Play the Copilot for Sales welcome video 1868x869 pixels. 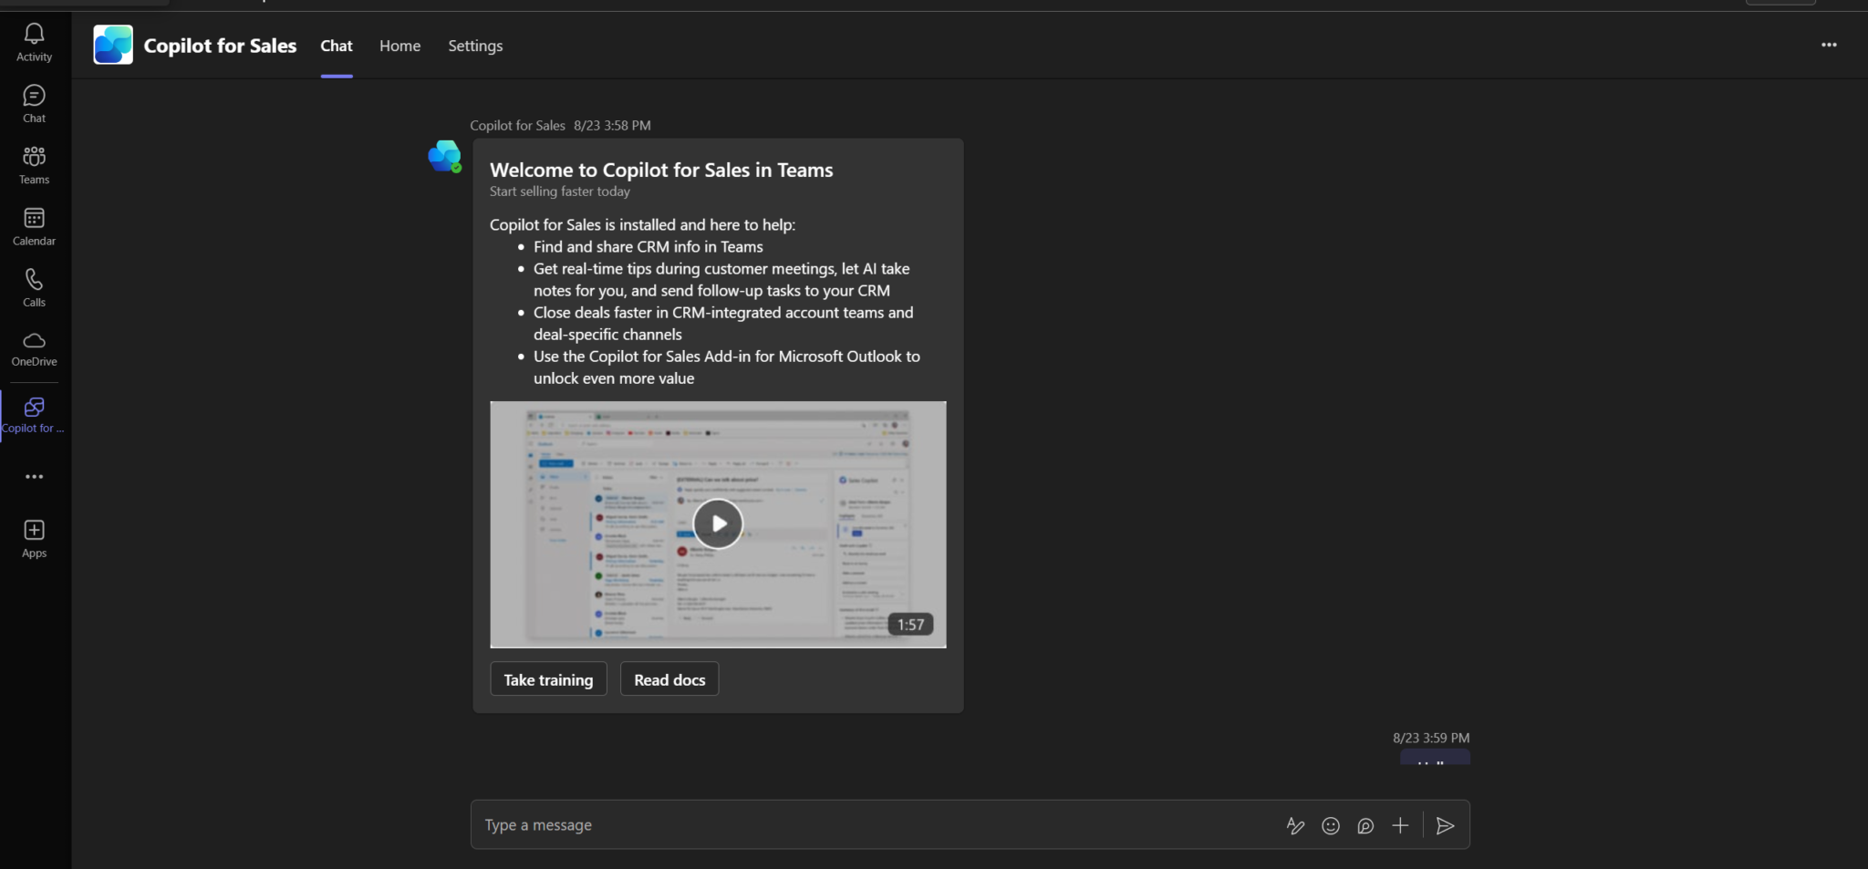(717, 523)
